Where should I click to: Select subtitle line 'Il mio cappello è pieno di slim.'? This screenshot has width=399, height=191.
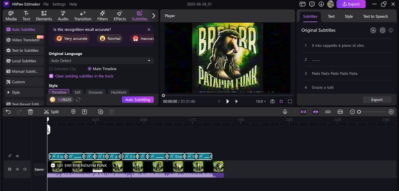click(x=347, y=46)
